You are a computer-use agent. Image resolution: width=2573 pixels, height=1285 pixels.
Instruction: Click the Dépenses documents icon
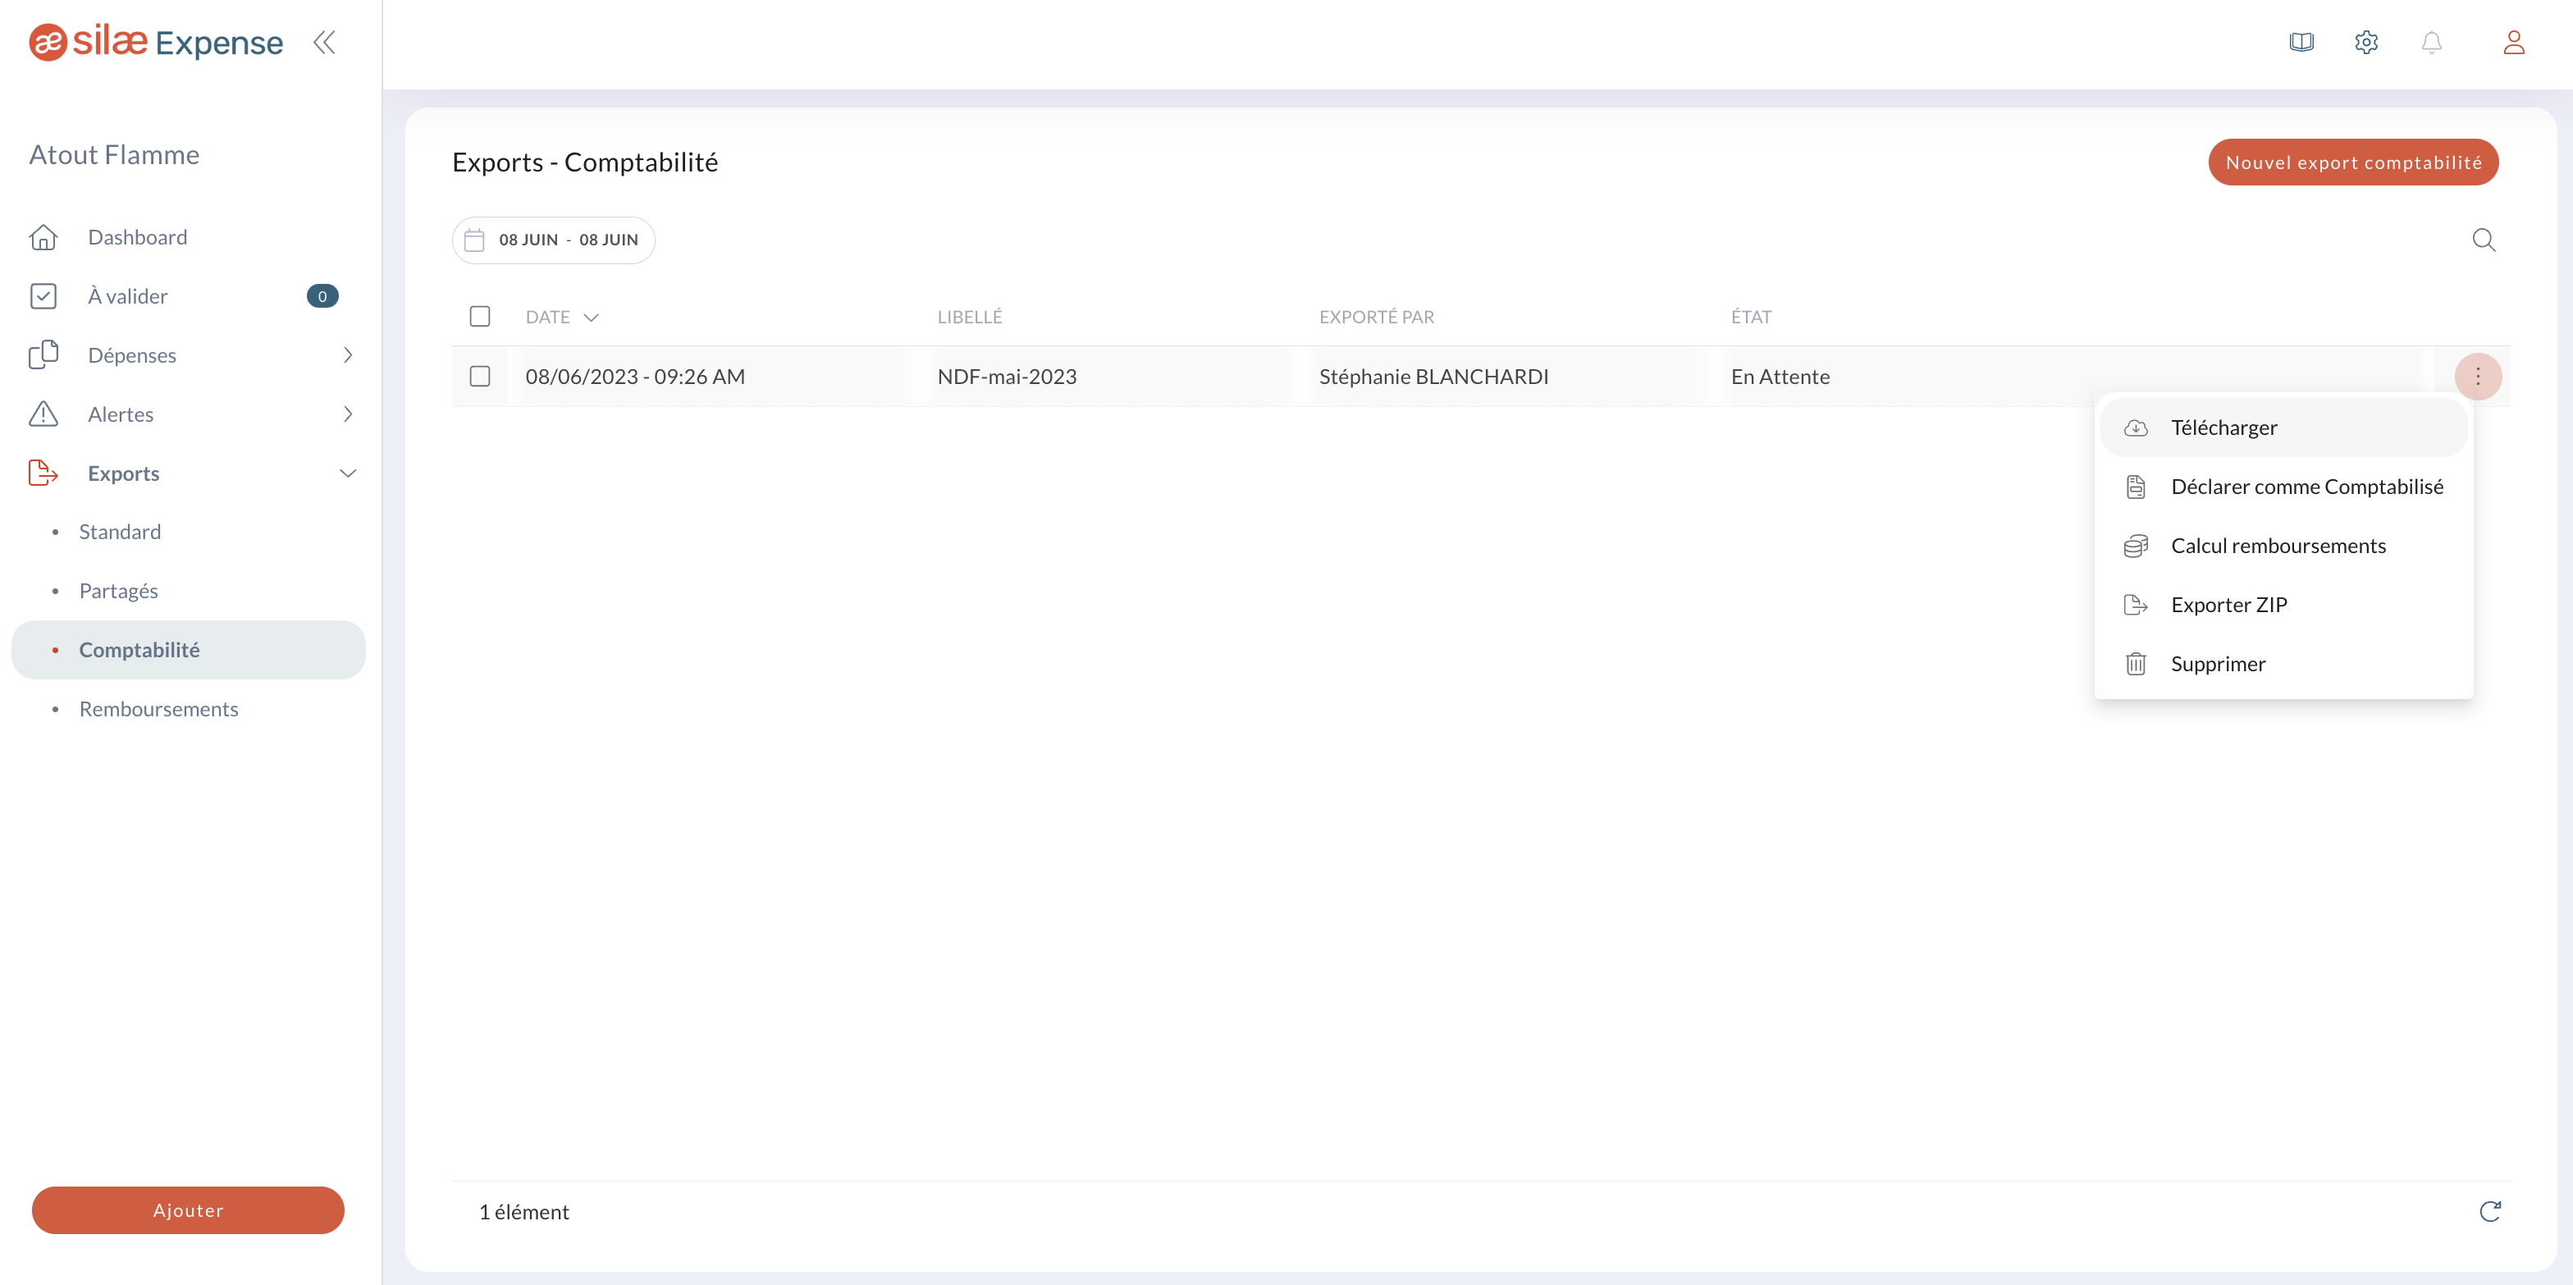pyautogui.click(x=43, y=354)
